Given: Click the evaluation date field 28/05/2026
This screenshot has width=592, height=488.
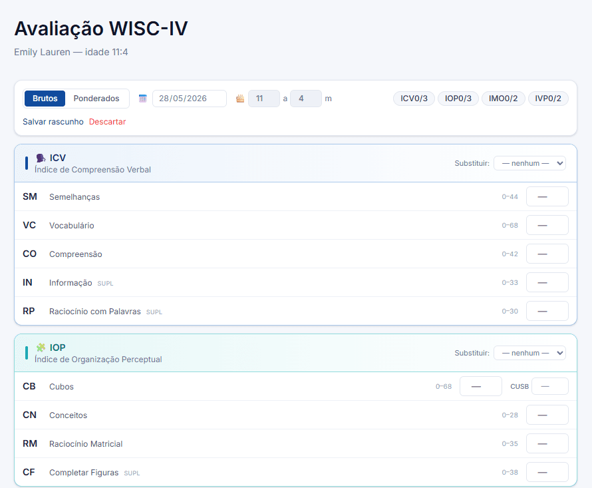Looking at the screenshot, I should [190, 99].
